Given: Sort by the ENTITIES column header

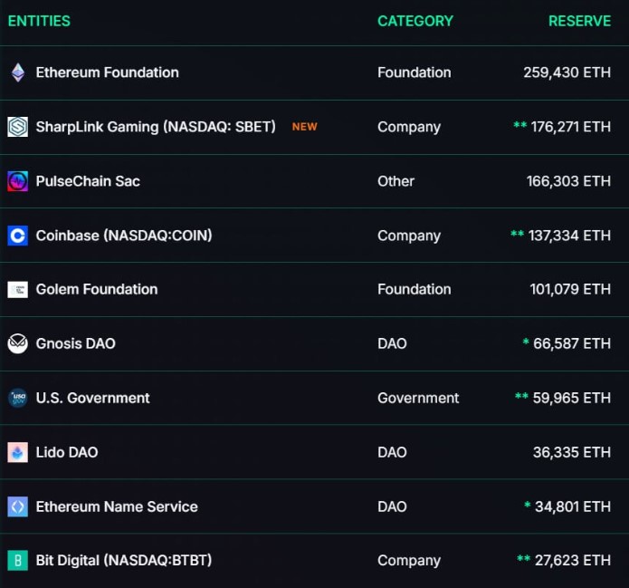Looking at the screenshot, I should (39, 21).
